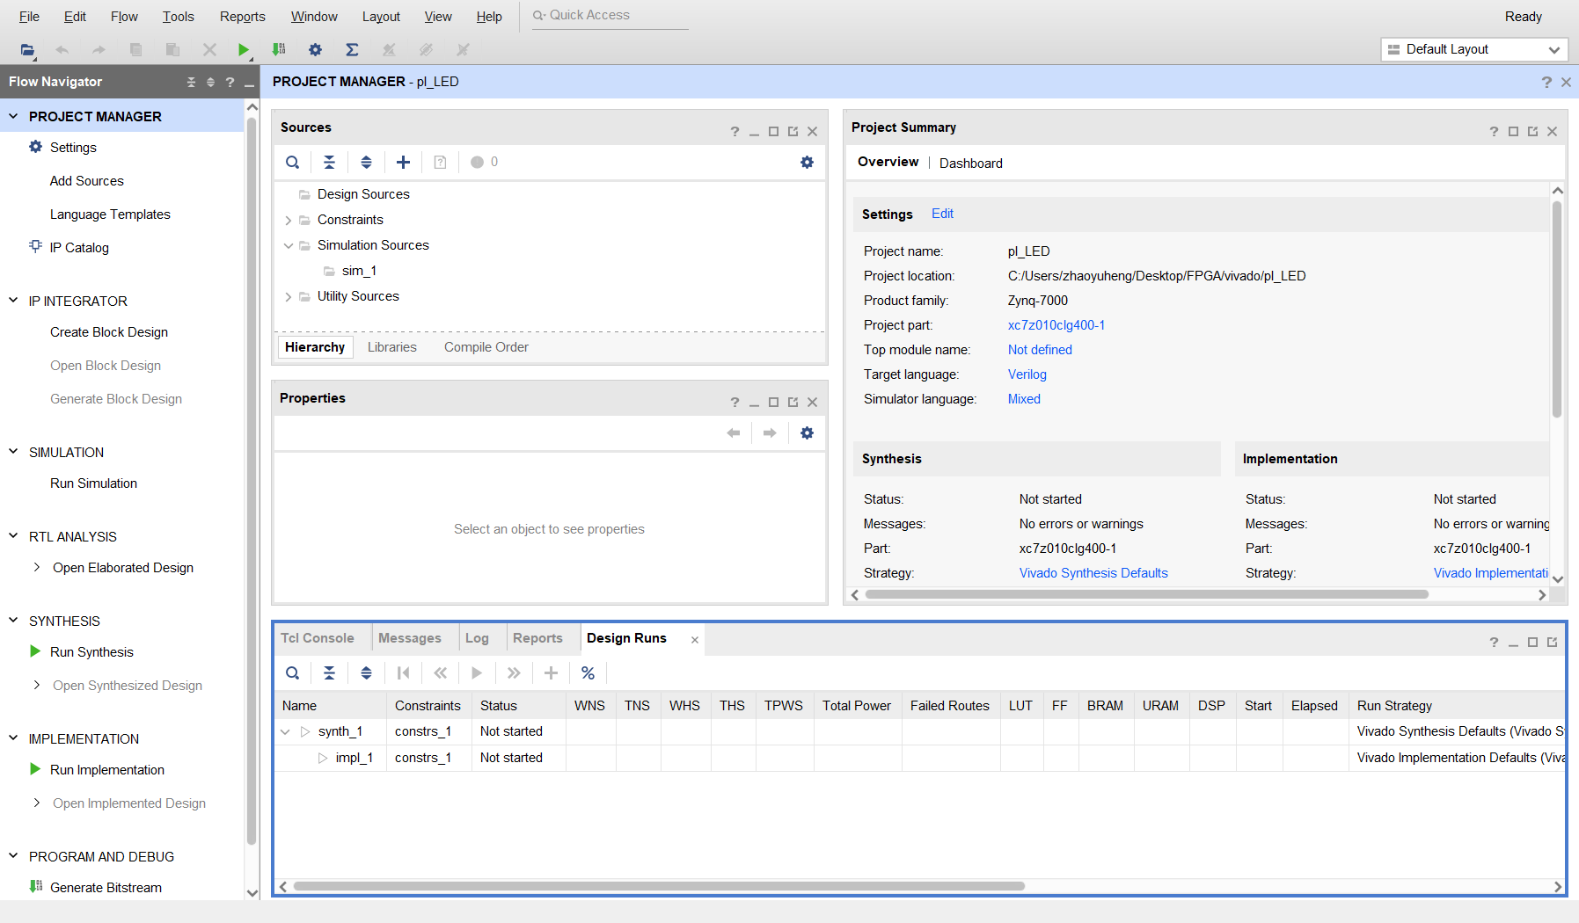
Task: Click Run Simulation
Action: click(x=93, y=483)
